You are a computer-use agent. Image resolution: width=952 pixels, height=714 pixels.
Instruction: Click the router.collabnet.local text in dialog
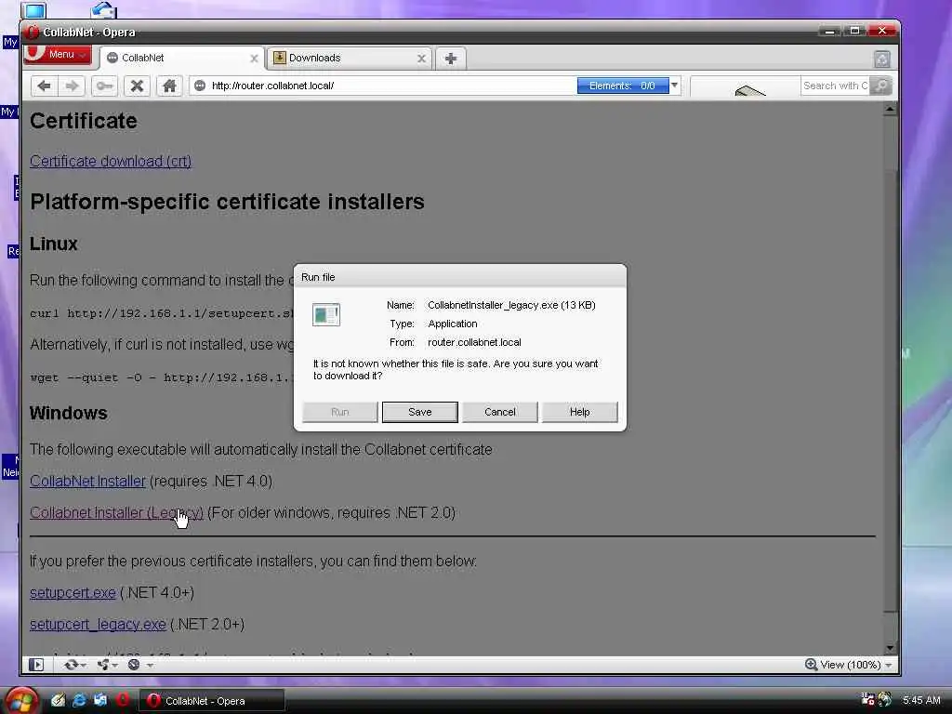click(474, 342)
